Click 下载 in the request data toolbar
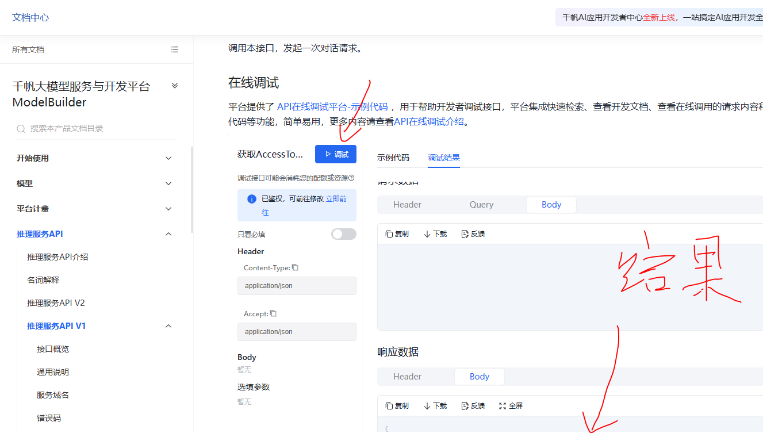 (435, 234)
